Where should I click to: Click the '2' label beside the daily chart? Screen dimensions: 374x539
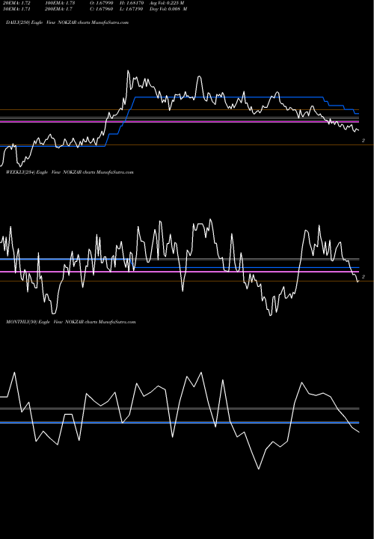(x=364, y=141)
